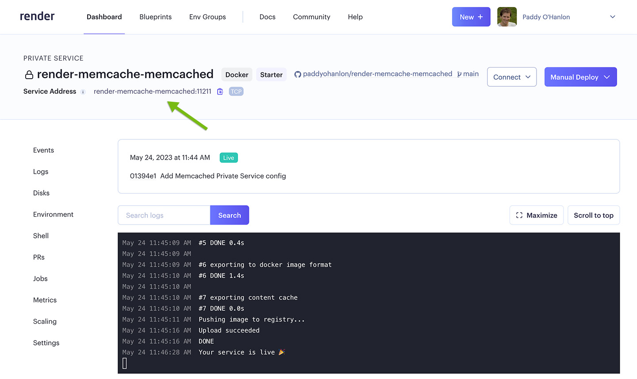637x379 pixels.
Task: Copy the service address via clipboard icon
Action: (x=220, y=92)
